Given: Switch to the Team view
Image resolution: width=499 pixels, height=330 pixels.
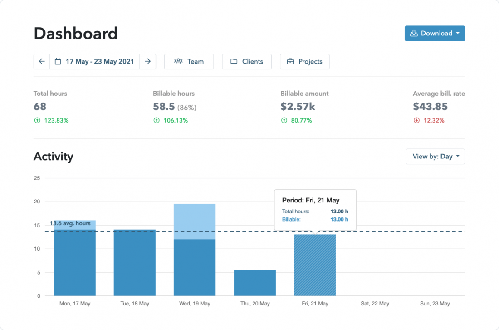Looking at the screenshot, I should pos(189,61).
